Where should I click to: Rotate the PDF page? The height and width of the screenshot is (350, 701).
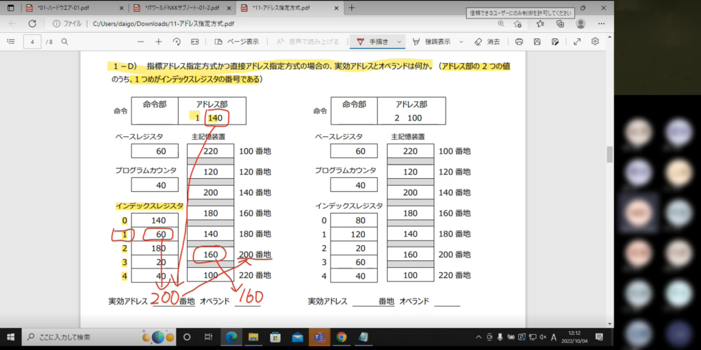pos(177,41)
